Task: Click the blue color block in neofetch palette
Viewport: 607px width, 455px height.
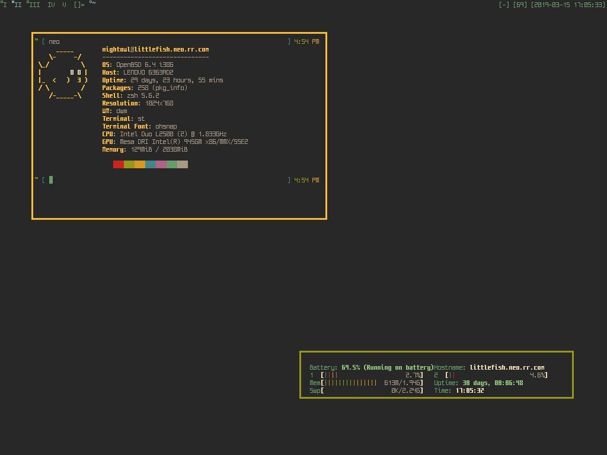Action: point(151,164)
